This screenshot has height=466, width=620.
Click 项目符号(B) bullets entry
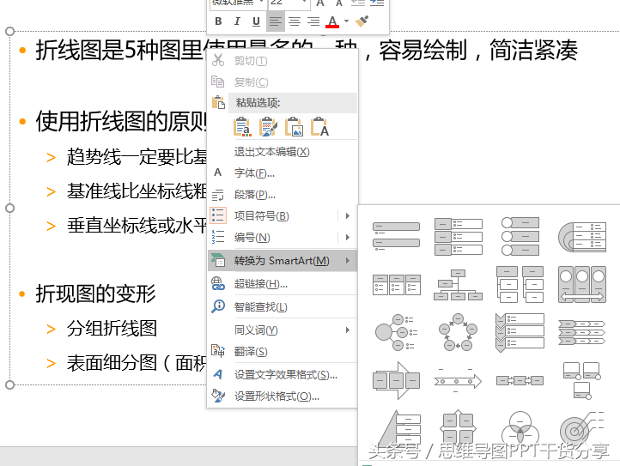tap(273, 215)
